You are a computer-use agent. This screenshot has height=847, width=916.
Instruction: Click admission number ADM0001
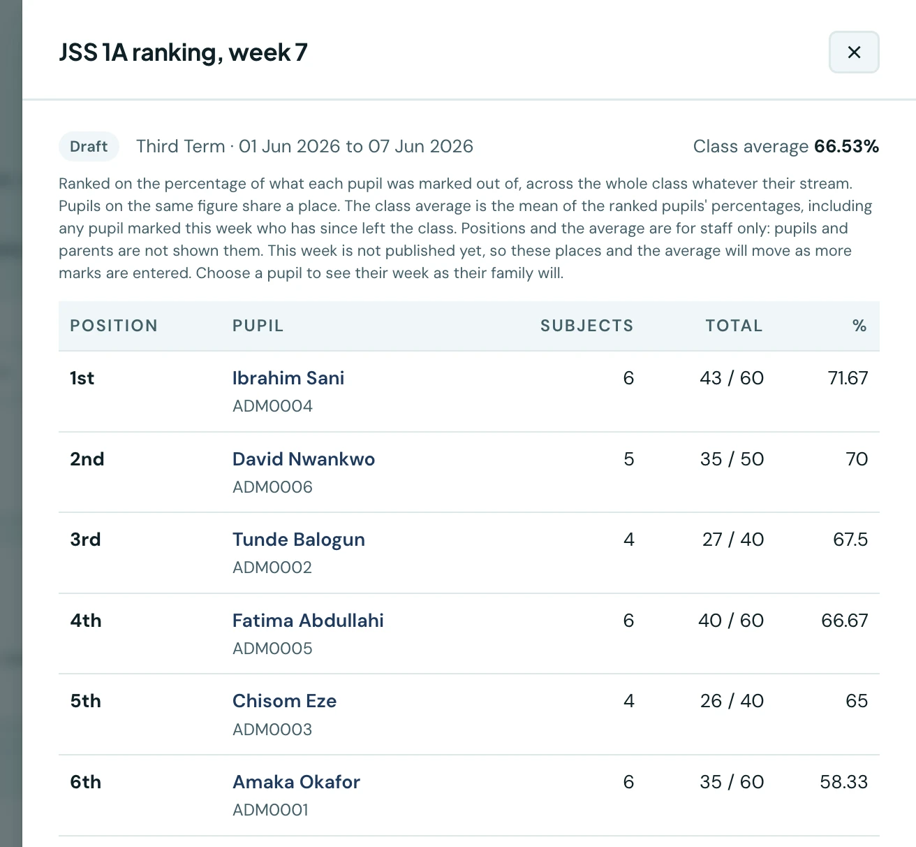click(x=270, y=810)
